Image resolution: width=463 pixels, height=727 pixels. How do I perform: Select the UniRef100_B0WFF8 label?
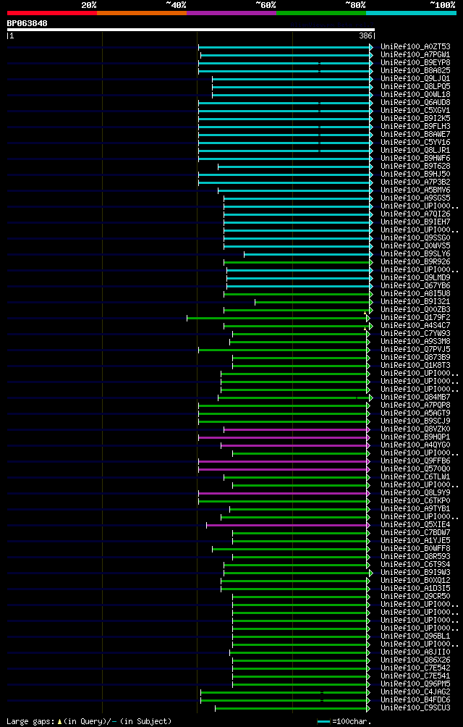point(415,548)
